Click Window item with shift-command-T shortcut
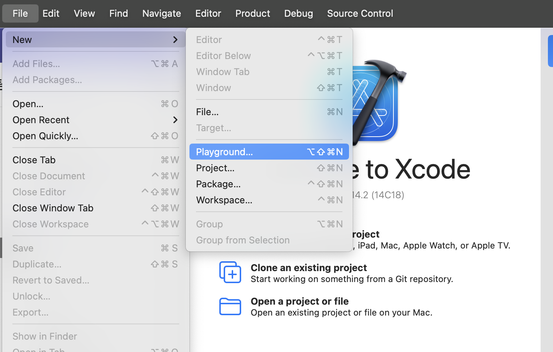The width and height of the screenshot is (553, 352). pyautogui.click(x=269, y=88)
